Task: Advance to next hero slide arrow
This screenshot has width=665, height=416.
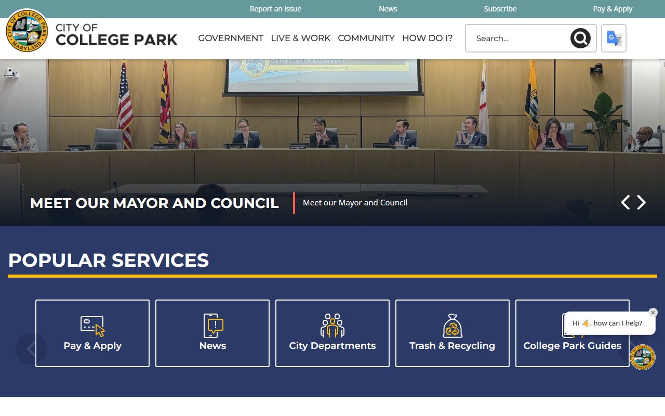Action: (x=642, y=202)
